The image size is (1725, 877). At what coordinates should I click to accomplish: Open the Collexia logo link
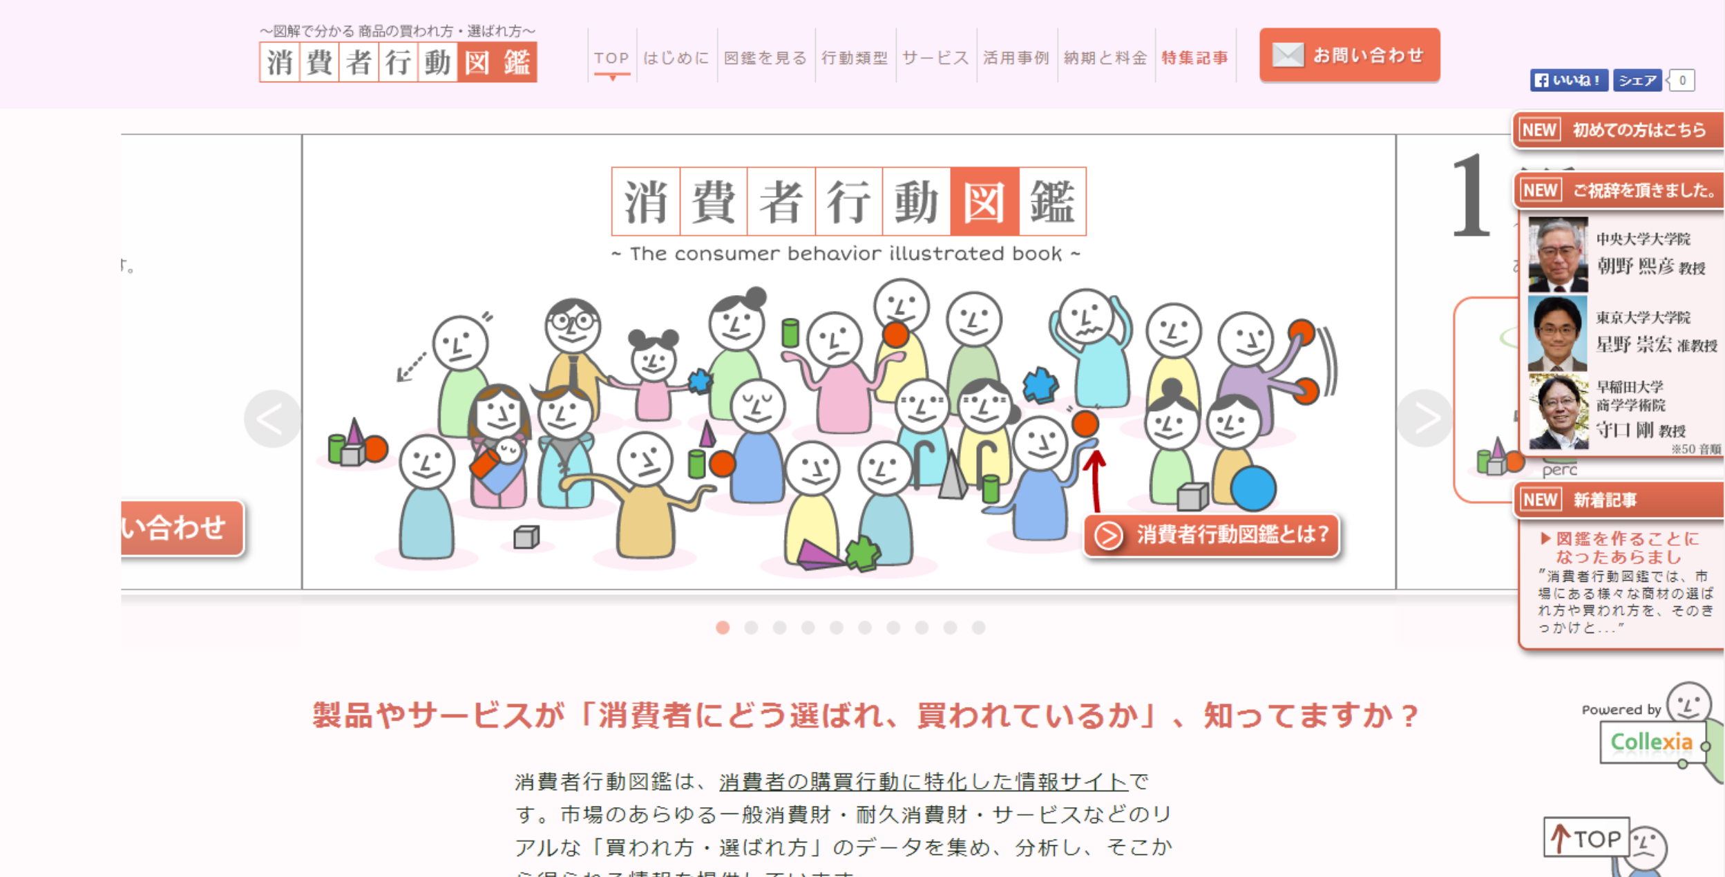(x=1651, y=742)
